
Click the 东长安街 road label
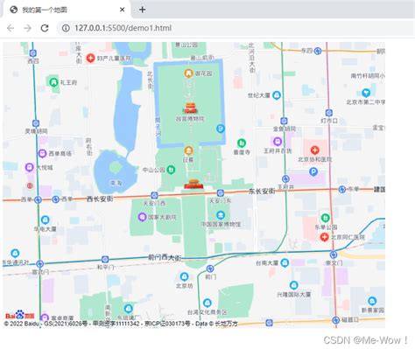pyautogui.click(x=262, y=192)
